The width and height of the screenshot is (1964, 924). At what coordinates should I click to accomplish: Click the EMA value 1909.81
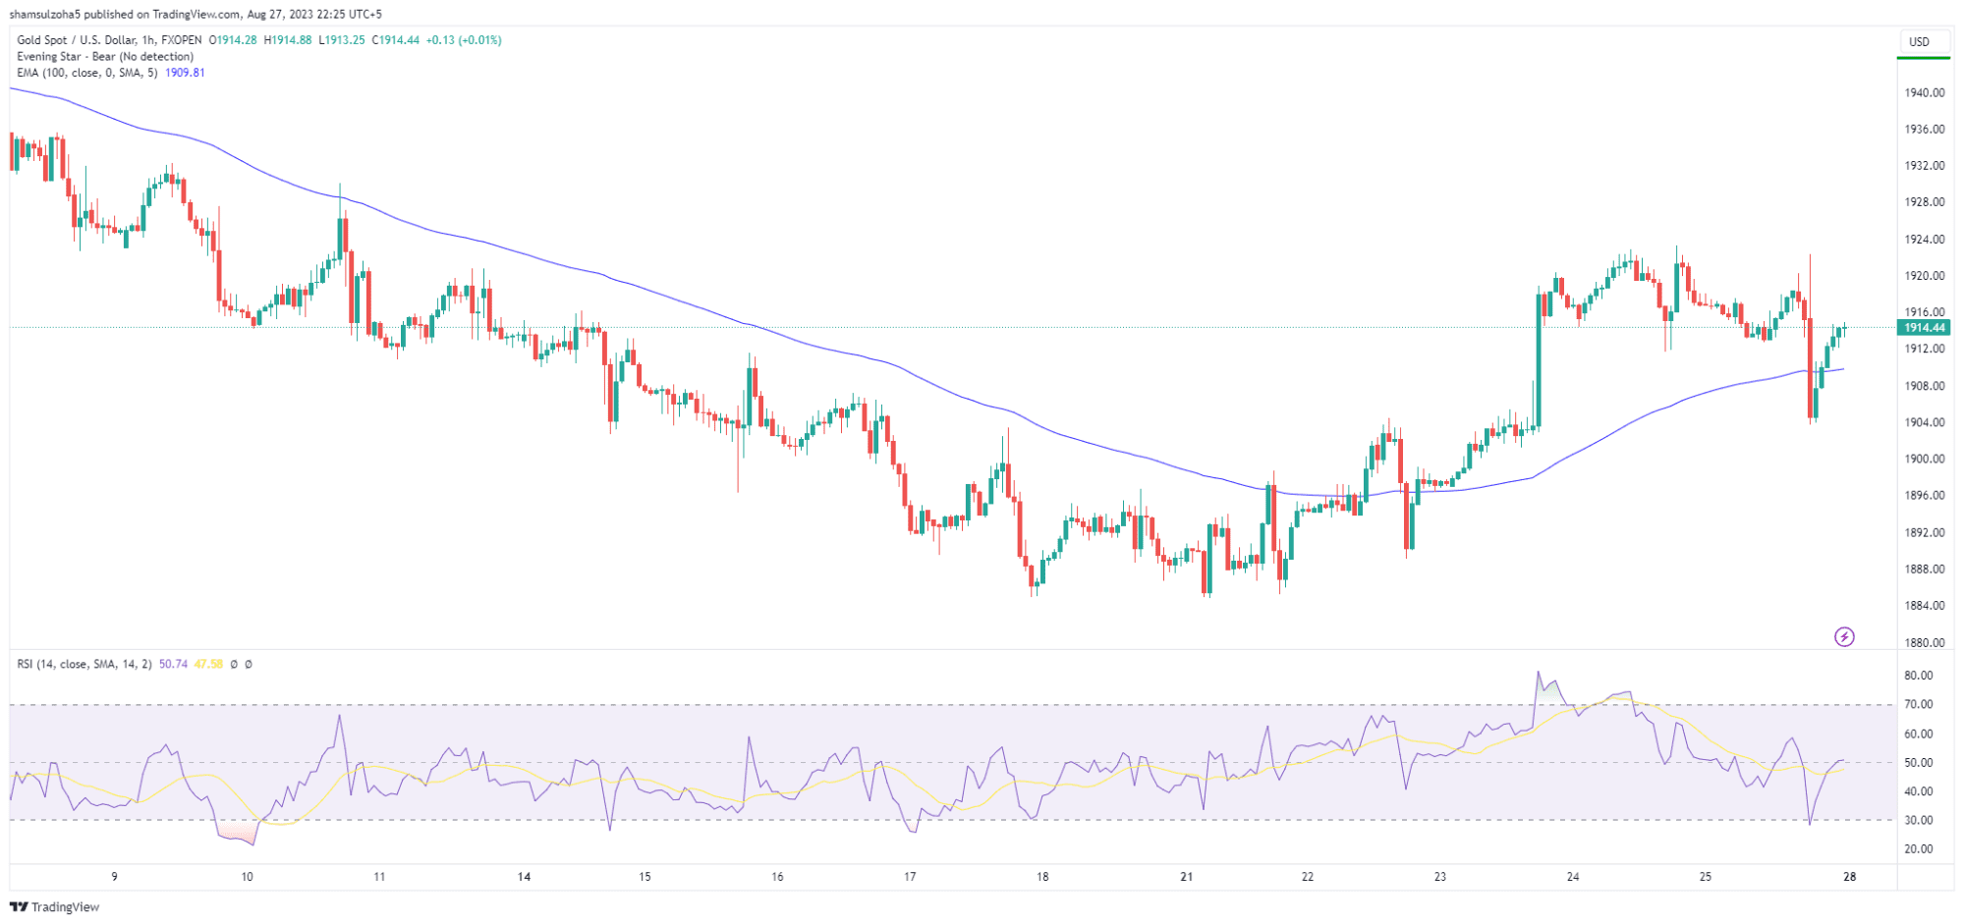(x=185, y=73)
